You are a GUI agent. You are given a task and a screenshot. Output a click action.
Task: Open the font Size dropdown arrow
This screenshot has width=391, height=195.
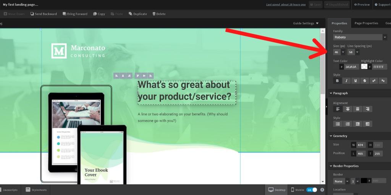click(343, 52)
